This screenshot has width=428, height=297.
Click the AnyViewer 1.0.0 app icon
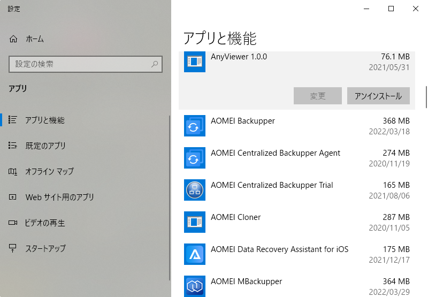pos(195,62)
